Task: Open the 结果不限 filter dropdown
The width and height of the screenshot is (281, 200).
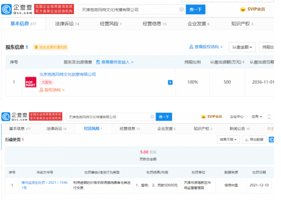Action: pyautogui.click(x=228, y=140)
